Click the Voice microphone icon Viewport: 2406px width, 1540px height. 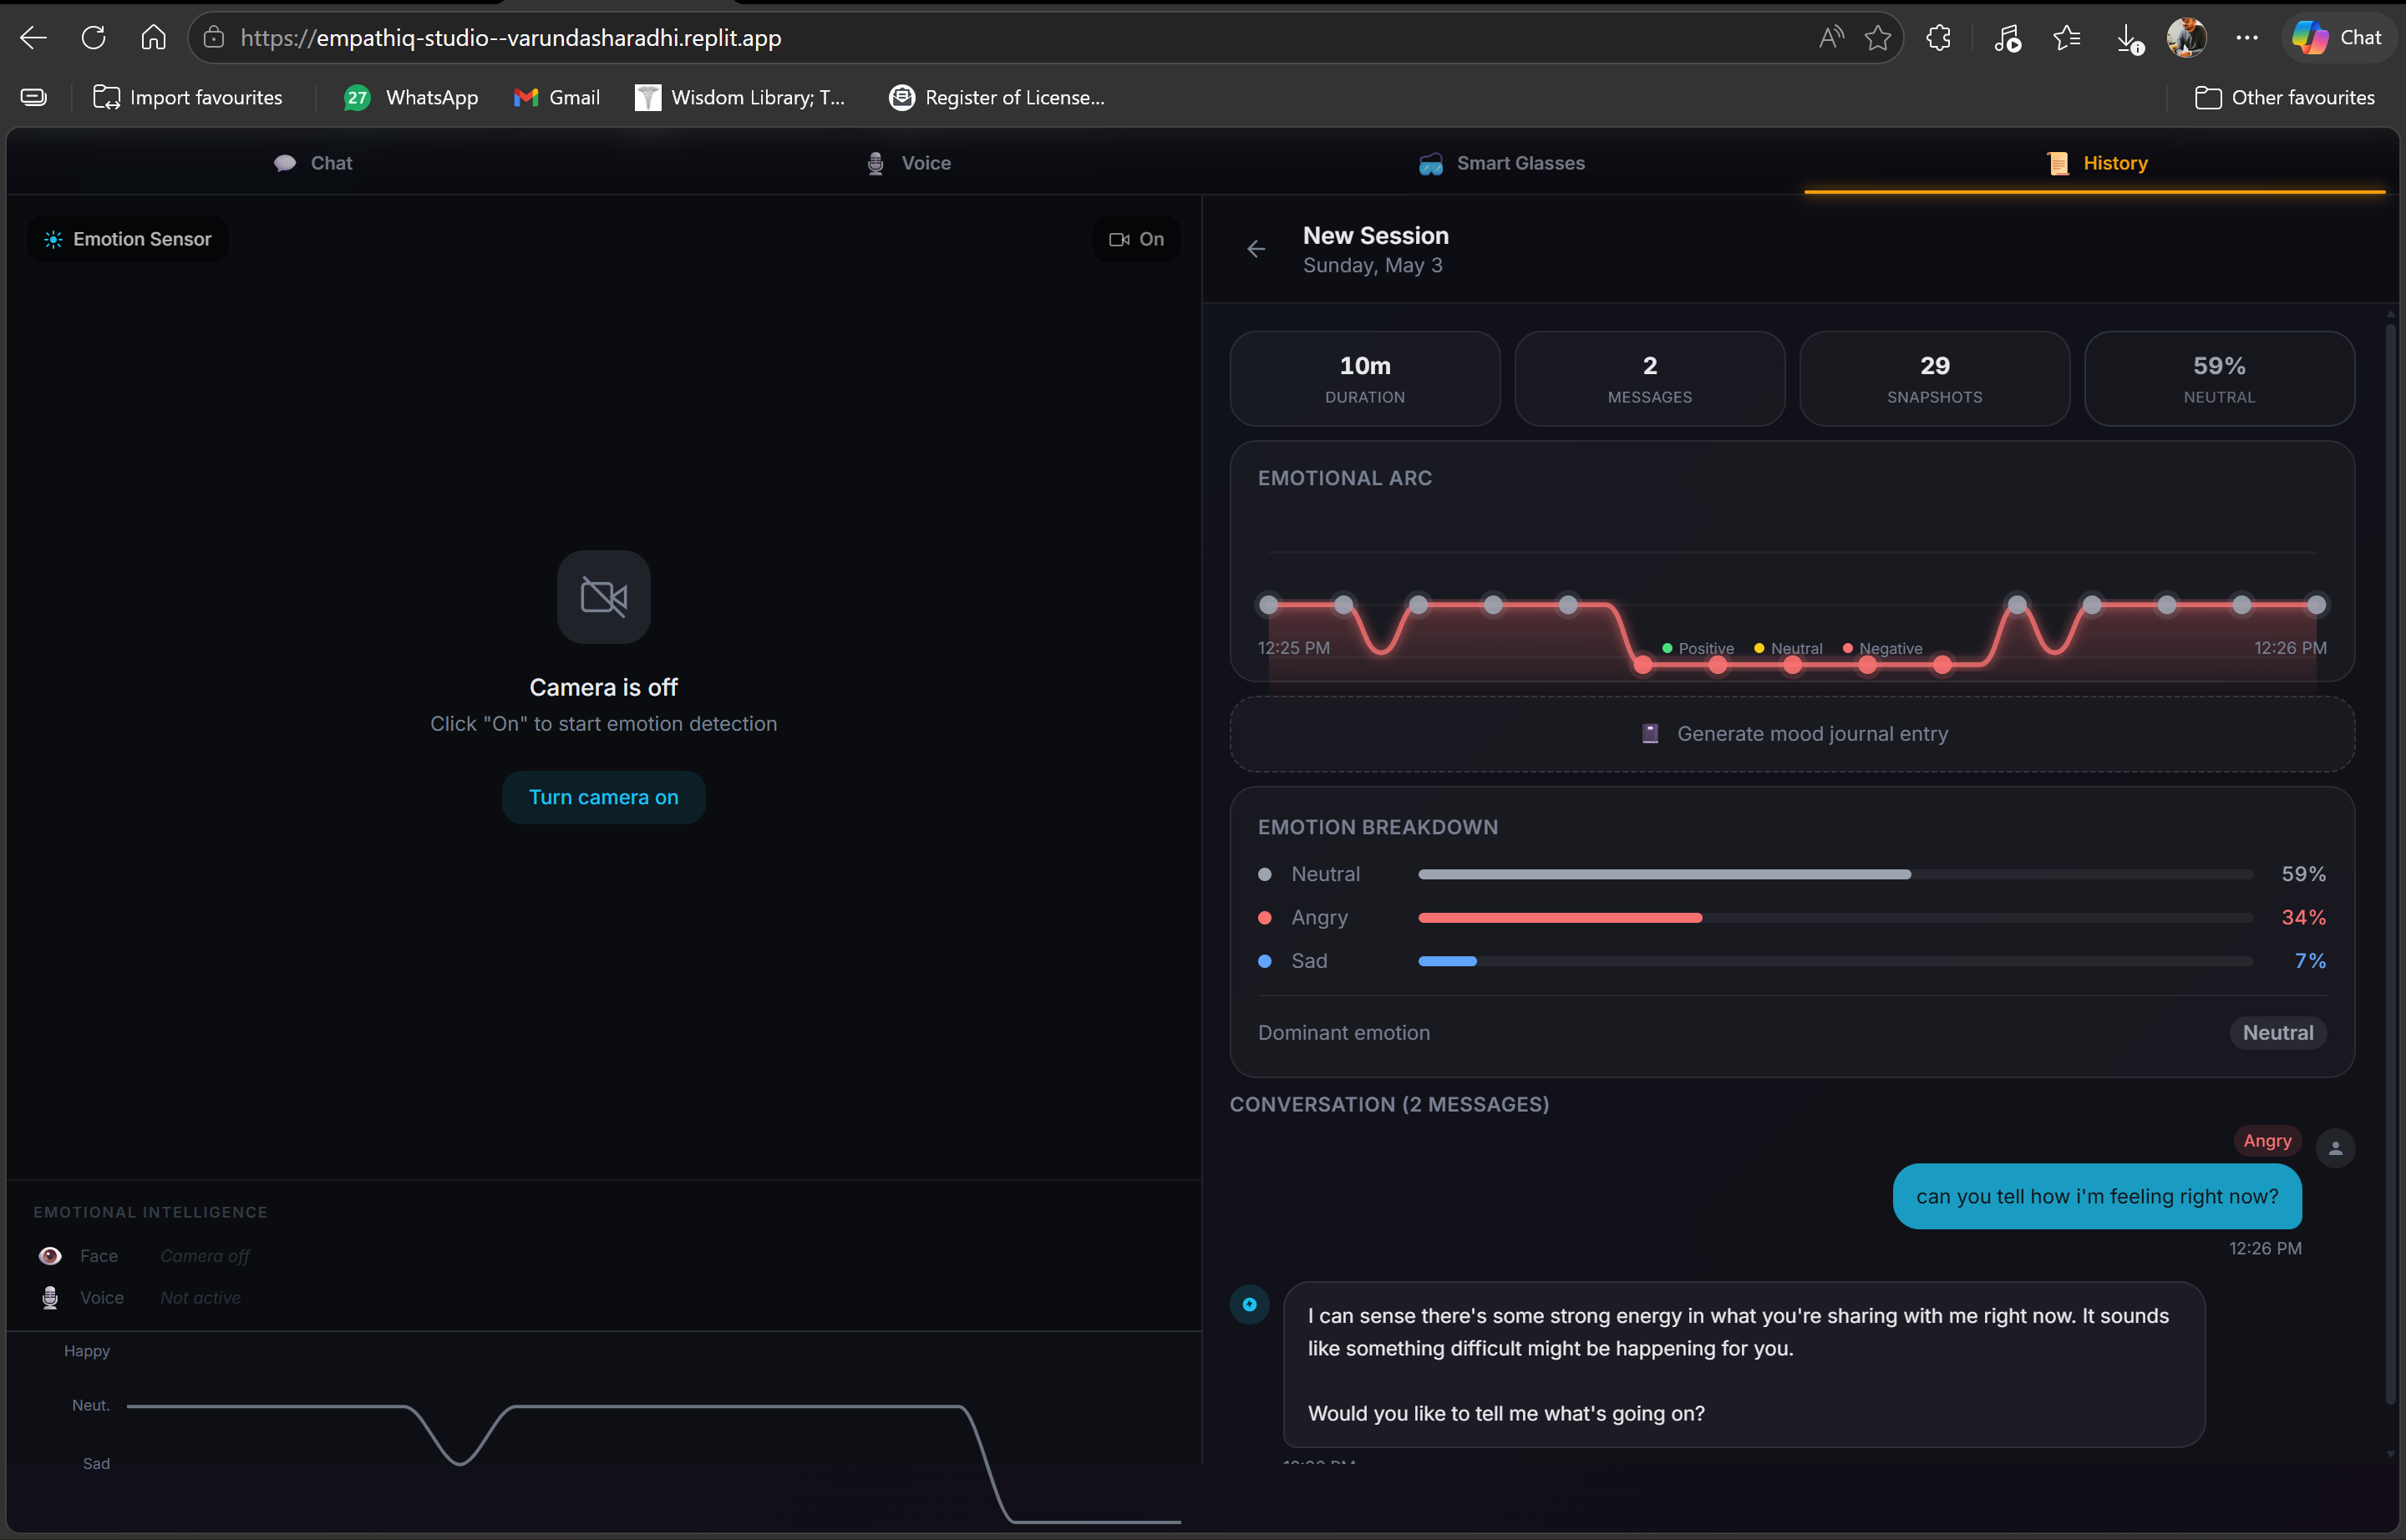pyautogui.click(x=49, y=1298)
